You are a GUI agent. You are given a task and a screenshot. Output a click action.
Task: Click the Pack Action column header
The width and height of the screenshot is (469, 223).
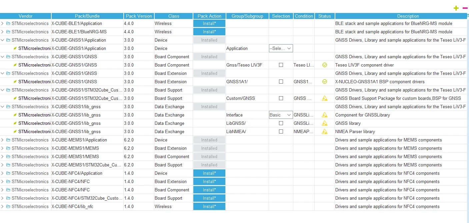click(209, 16)
